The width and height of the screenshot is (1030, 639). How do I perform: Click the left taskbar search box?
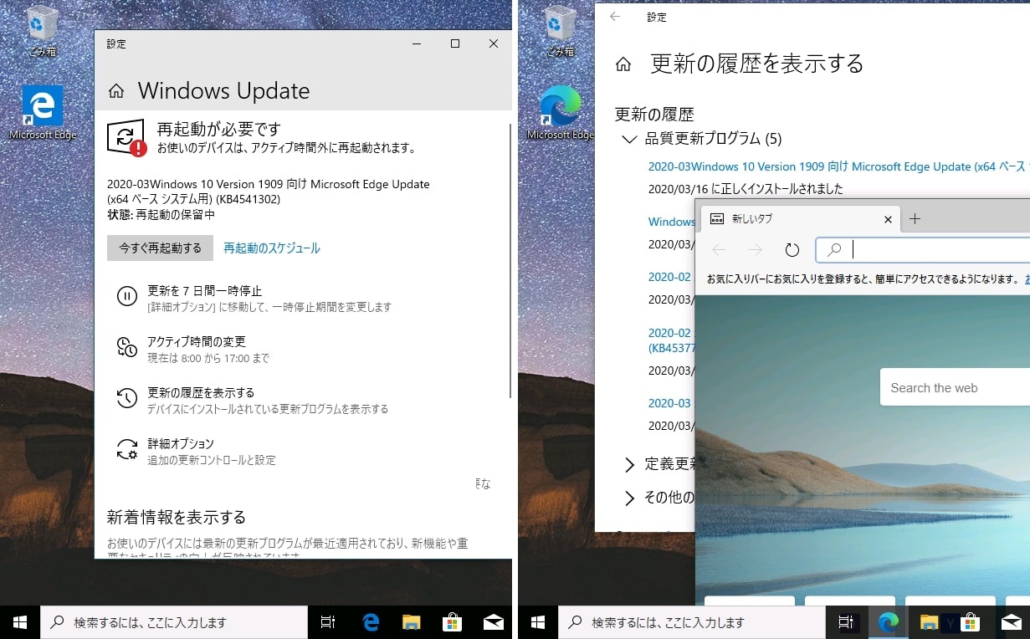point(174,622)
